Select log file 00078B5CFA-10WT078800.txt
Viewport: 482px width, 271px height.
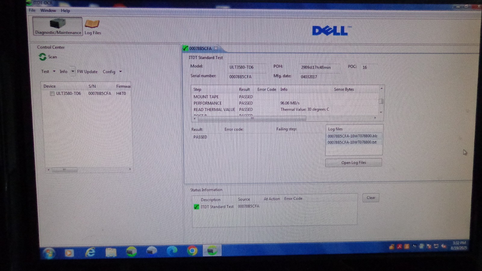352,142
